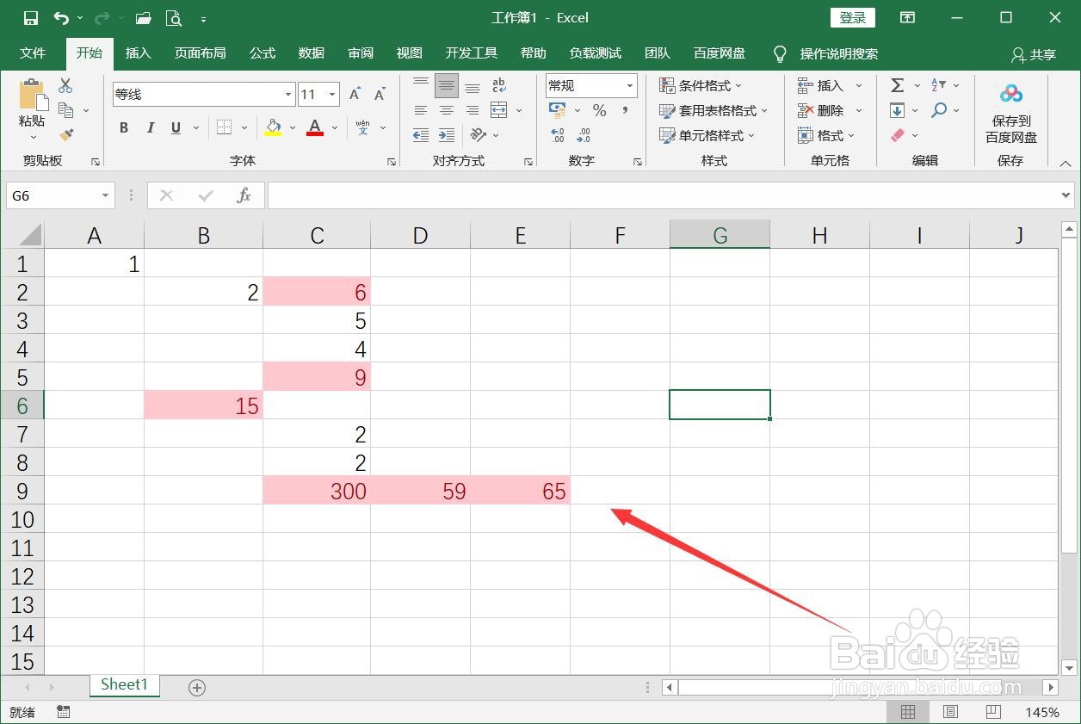
Task: Open the File tab
Action: pos(33,53)
